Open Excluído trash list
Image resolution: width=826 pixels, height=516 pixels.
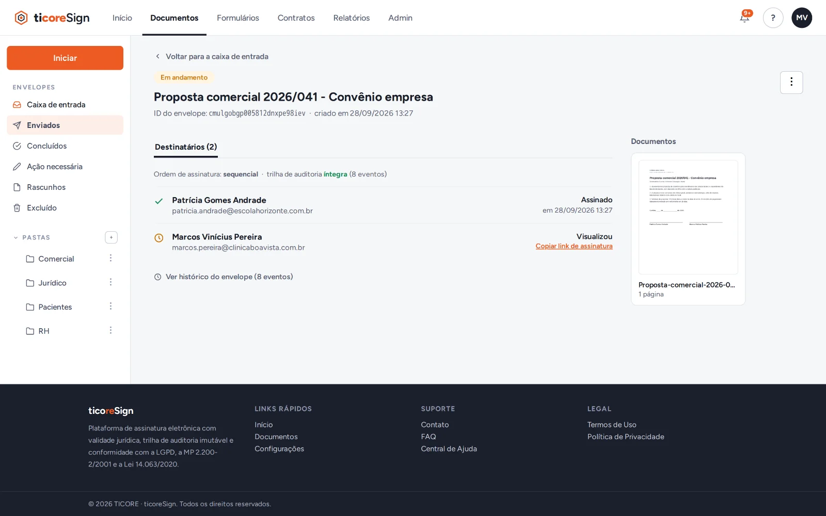click(x=65, y=207)
